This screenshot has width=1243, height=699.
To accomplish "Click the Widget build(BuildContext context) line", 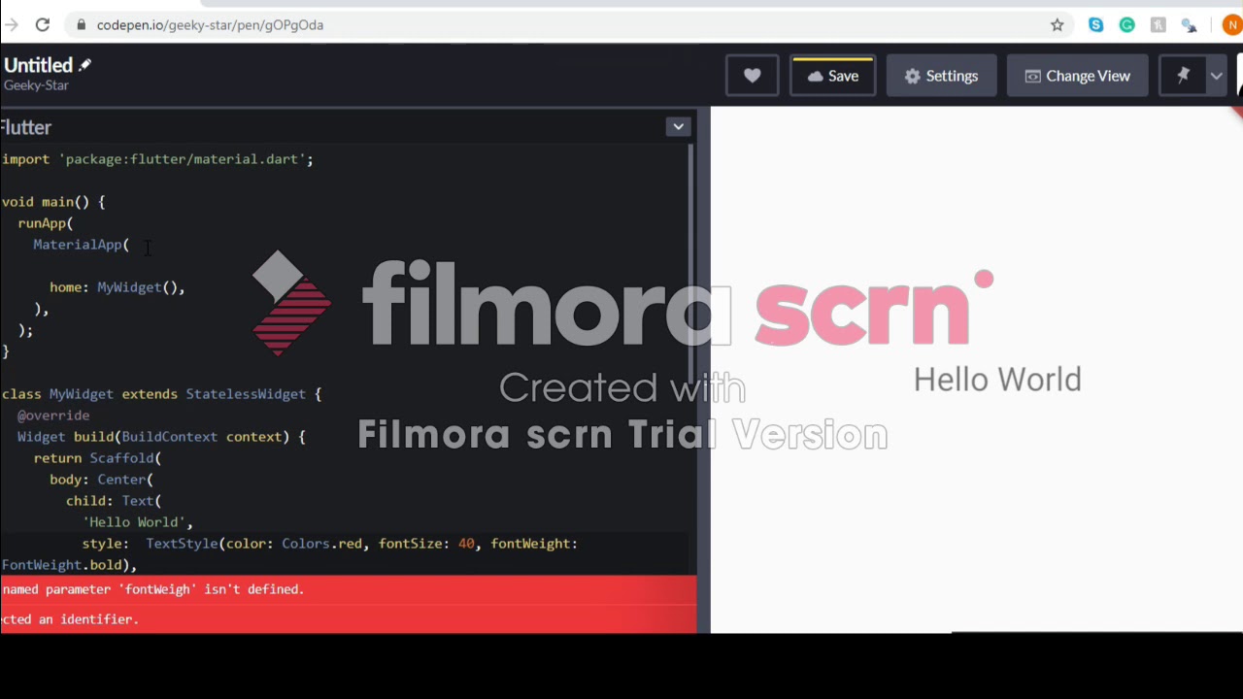I will [161, 437].
